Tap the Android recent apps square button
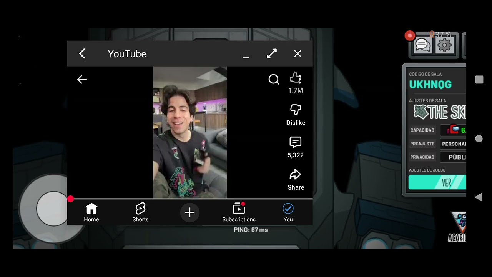The image size is (492, 277). pyautogui.click(x=479, y=80)
